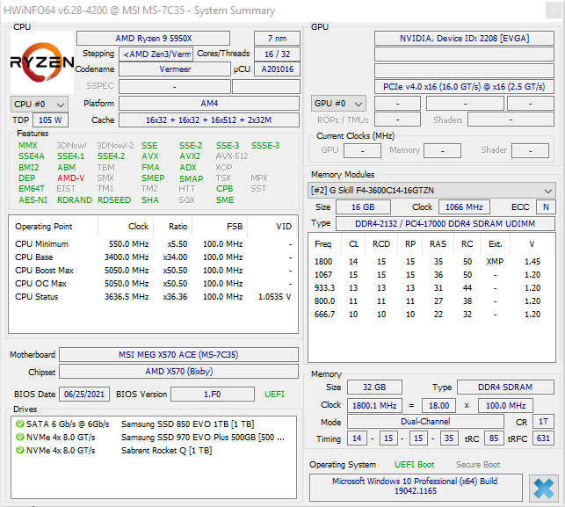Click the Stepping field showing AMD Zen3/Verm
Image resolution: width=565 pixels, height=507 pixels.
(x=156, y=54)
